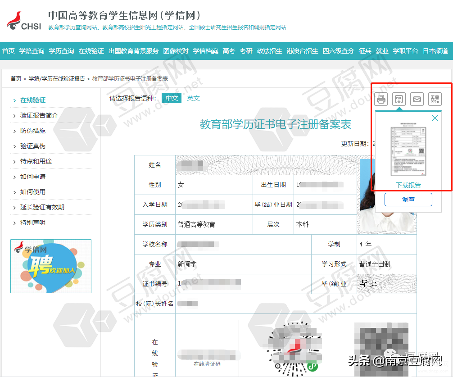The width and height of the screenshot is (453, 377).
Task: Open the 高考 menu item
Action: 229,51
